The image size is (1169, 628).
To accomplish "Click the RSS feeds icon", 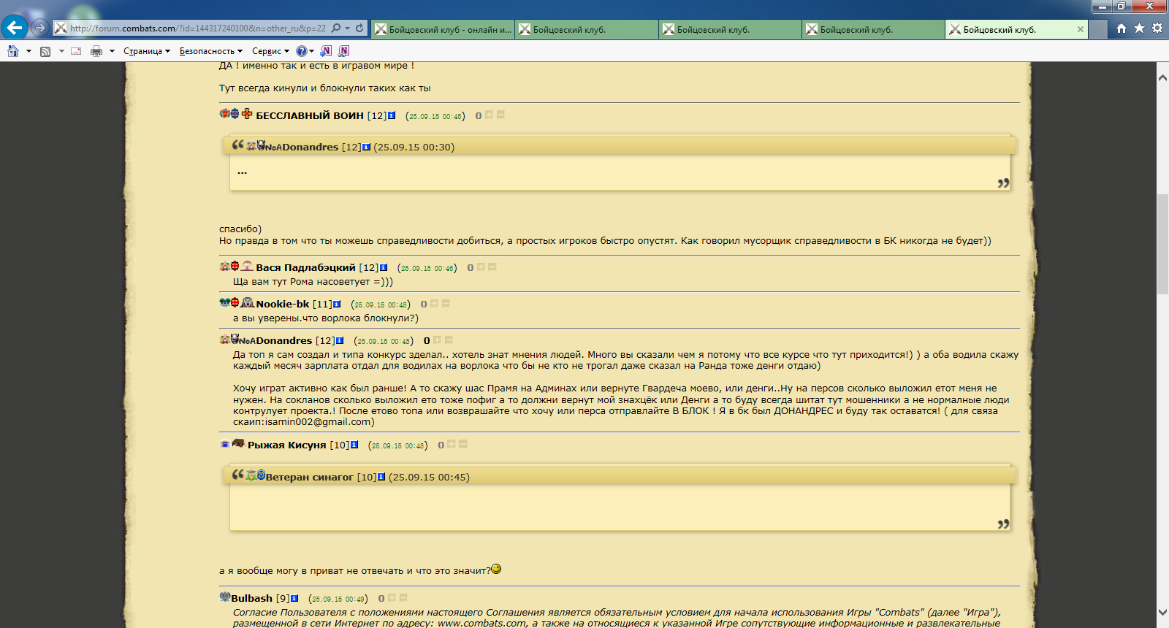I will point(45,51).
